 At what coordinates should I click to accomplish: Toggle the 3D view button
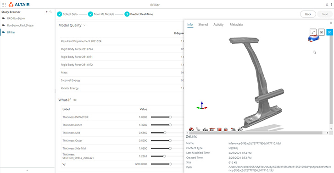(x=329, y=32)
